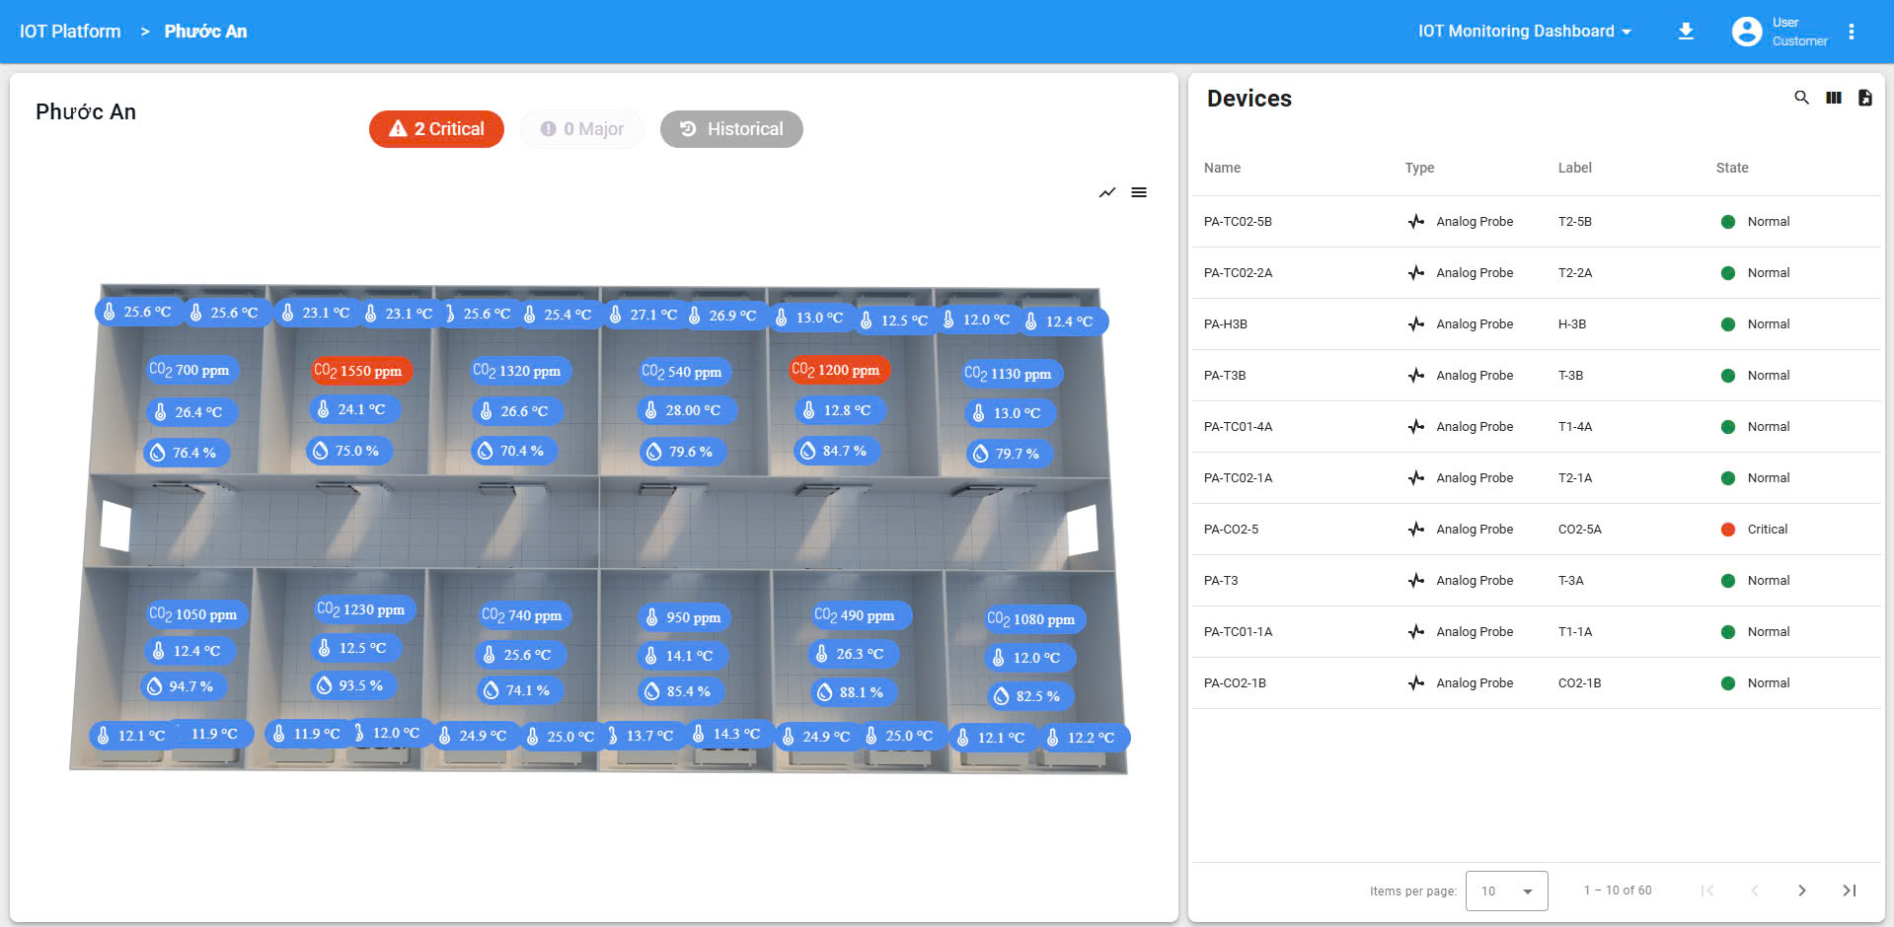Viewport: 1894px width, 927px height.
Task: Select the PA-TC02-1A device row
Action: (1537, 478)
